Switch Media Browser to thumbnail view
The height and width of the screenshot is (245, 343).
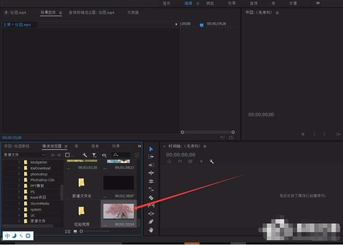click(75, 231)
